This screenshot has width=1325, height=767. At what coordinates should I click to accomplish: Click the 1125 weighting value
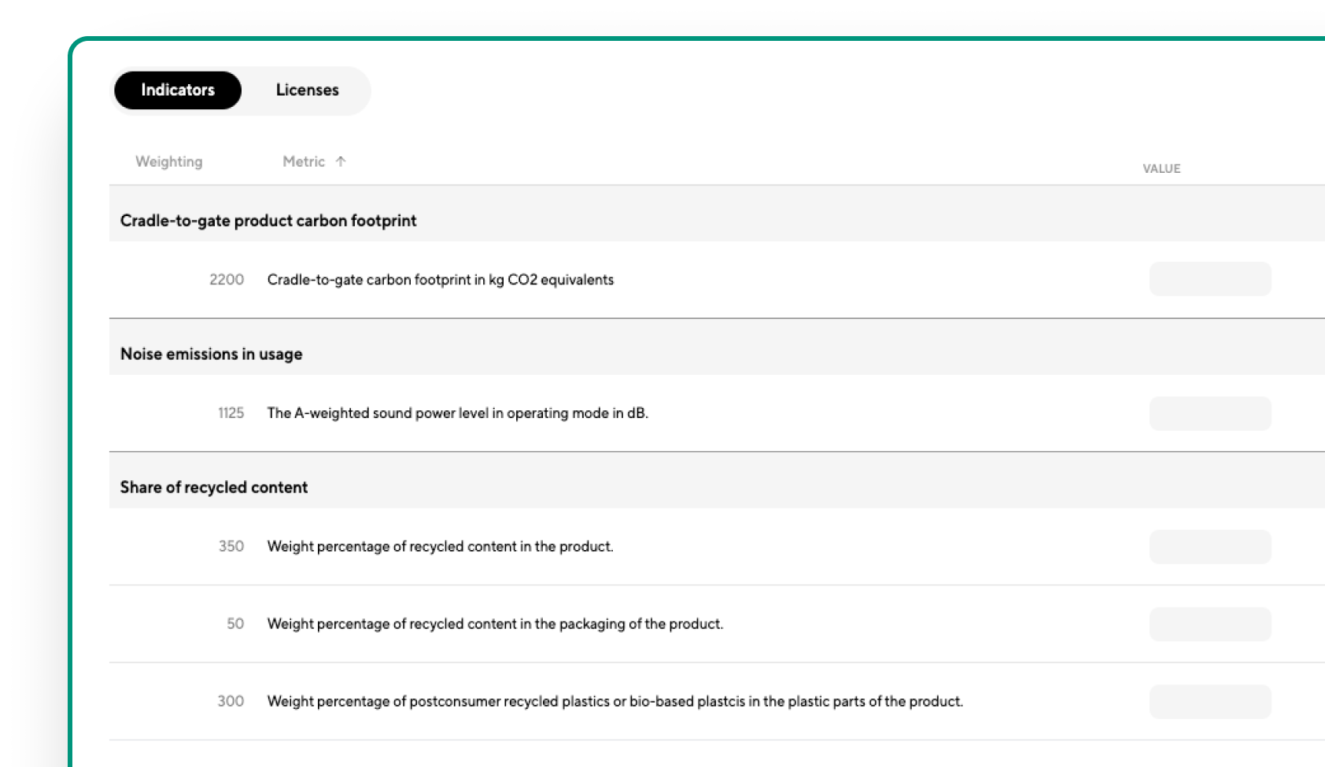pos(231,413)
